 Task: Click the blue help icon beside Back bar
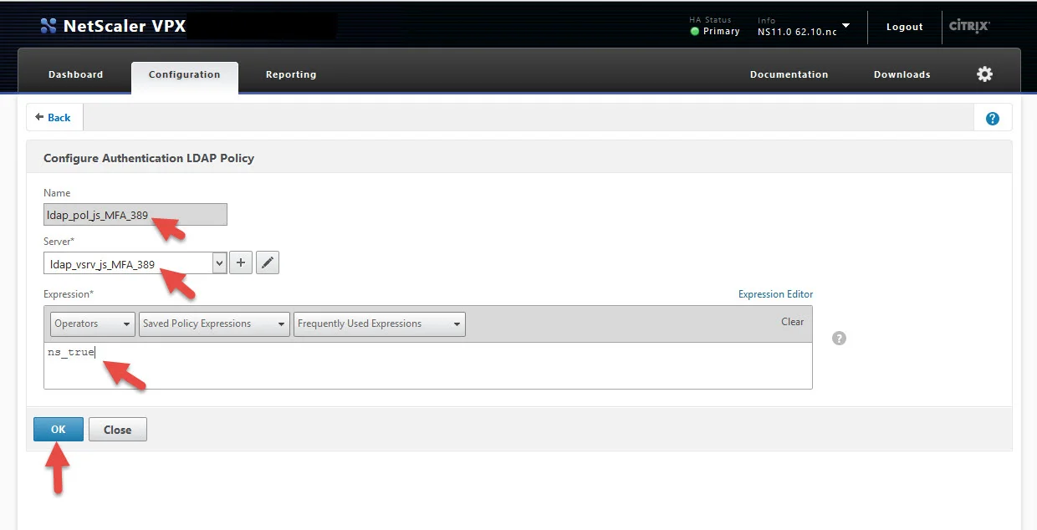(993, 118)
